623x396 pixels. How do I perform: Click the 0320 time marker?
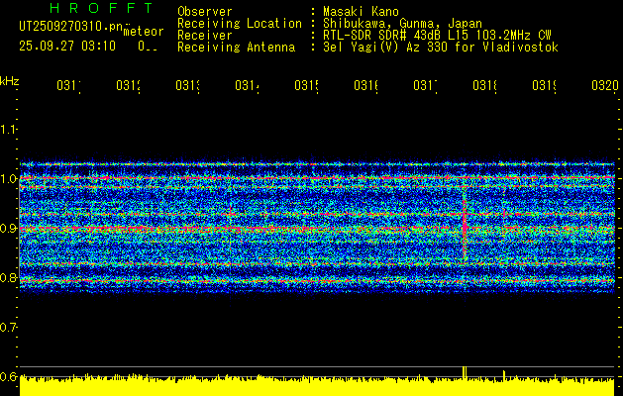[x=603, y=86]
